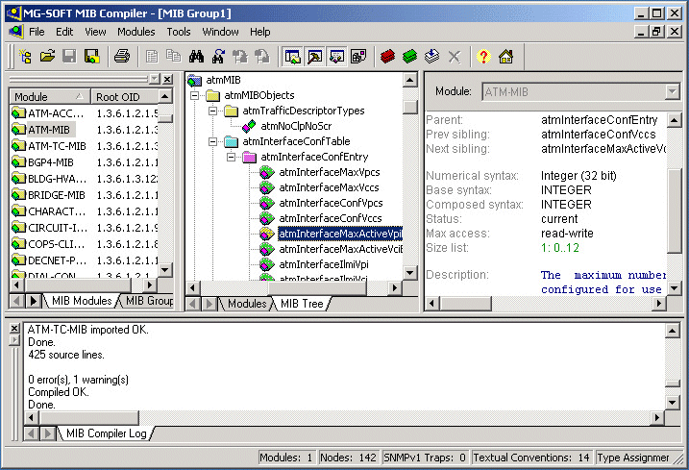This screenshot has width=689, height=470.
Task: Close the compiler log panel
Action: 14,329
